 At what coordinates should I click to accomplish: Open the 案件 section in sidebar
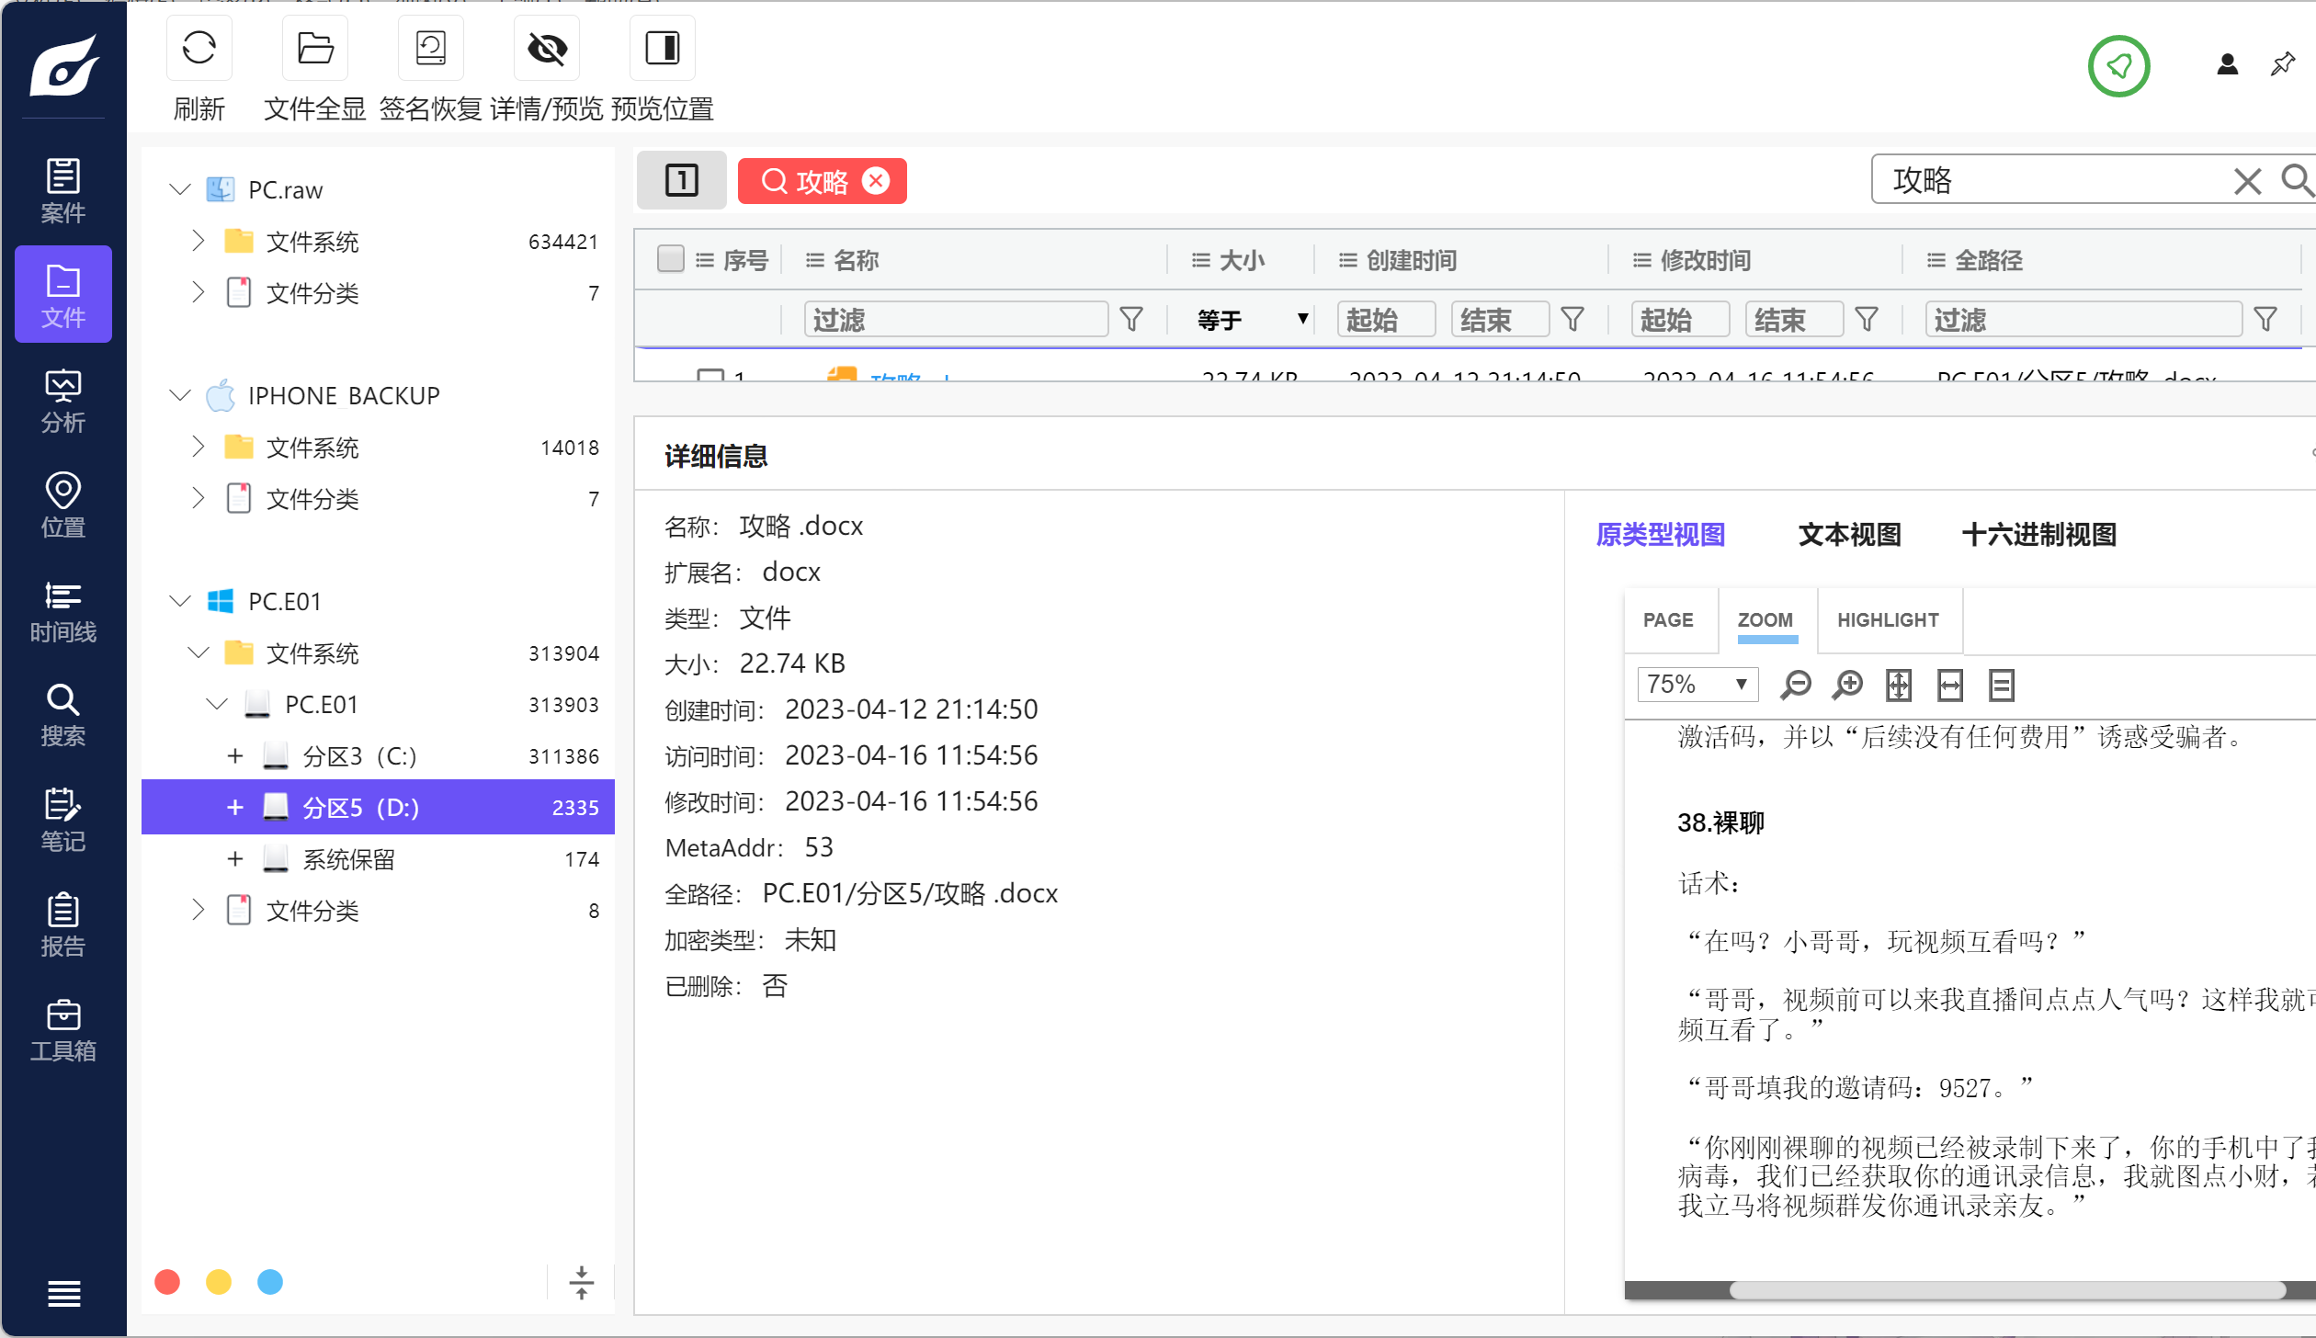62,190
